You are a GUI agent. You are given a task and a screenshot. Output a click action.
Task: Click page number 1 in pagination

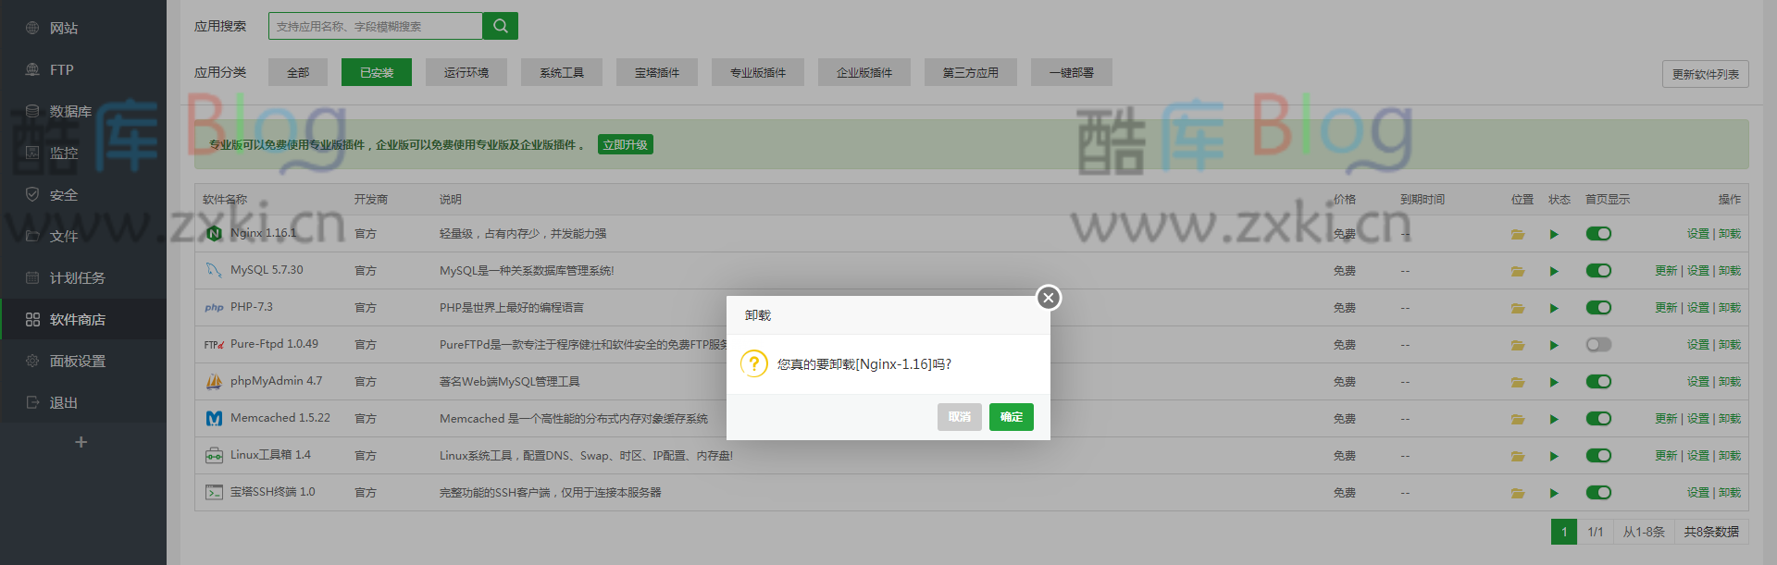[1564, 532]
